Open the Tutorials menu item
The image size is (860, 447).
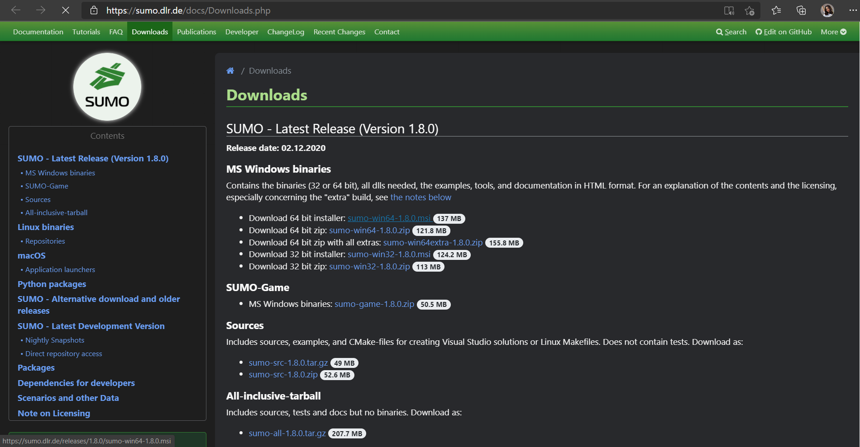86,32
